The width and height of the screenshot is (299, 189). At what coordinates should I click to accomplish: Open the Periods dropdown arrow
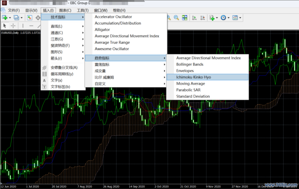coord(228,18)
